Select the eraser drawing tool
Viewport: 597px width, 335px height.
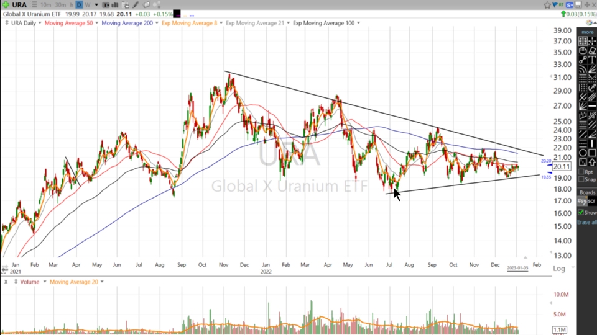point(592,50)
